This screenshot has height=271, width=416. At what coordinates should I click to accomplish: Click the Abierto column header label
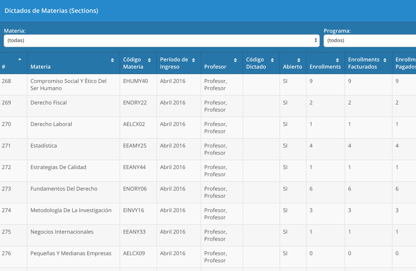coord(292,67)
